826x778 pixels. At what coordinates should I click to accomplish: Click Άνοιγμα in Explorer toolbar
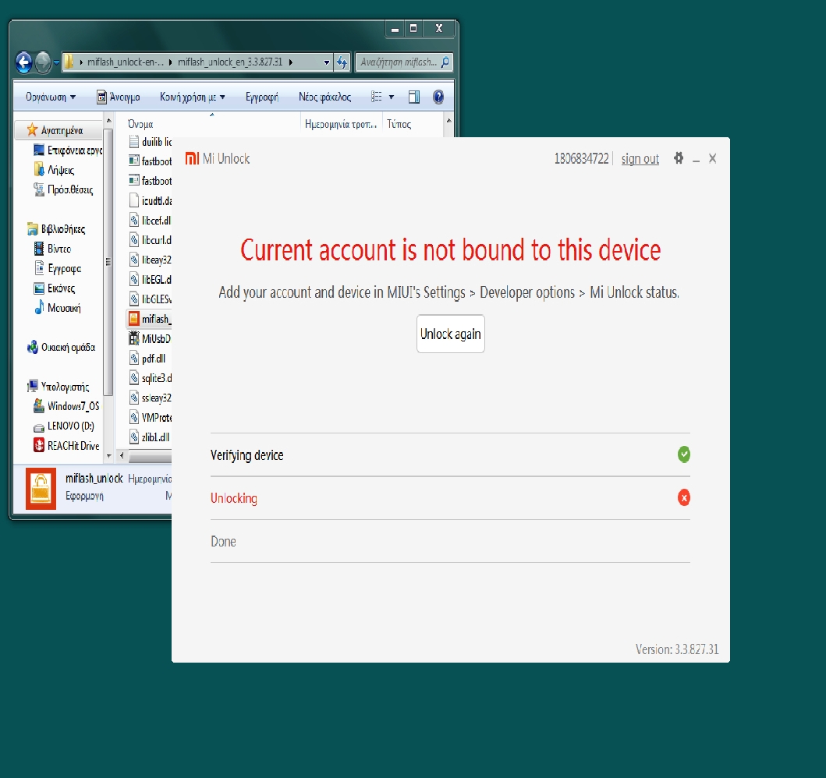coord(119,97)
